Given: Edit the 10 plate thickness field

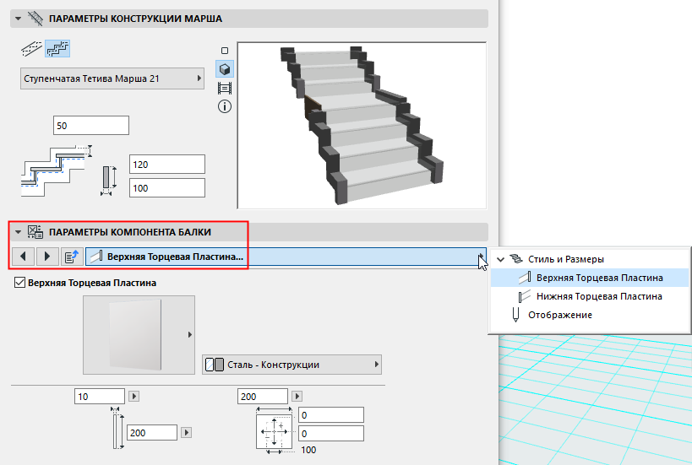Looking at the screenshot, I should pyautogui.click(x=100, y=397).
